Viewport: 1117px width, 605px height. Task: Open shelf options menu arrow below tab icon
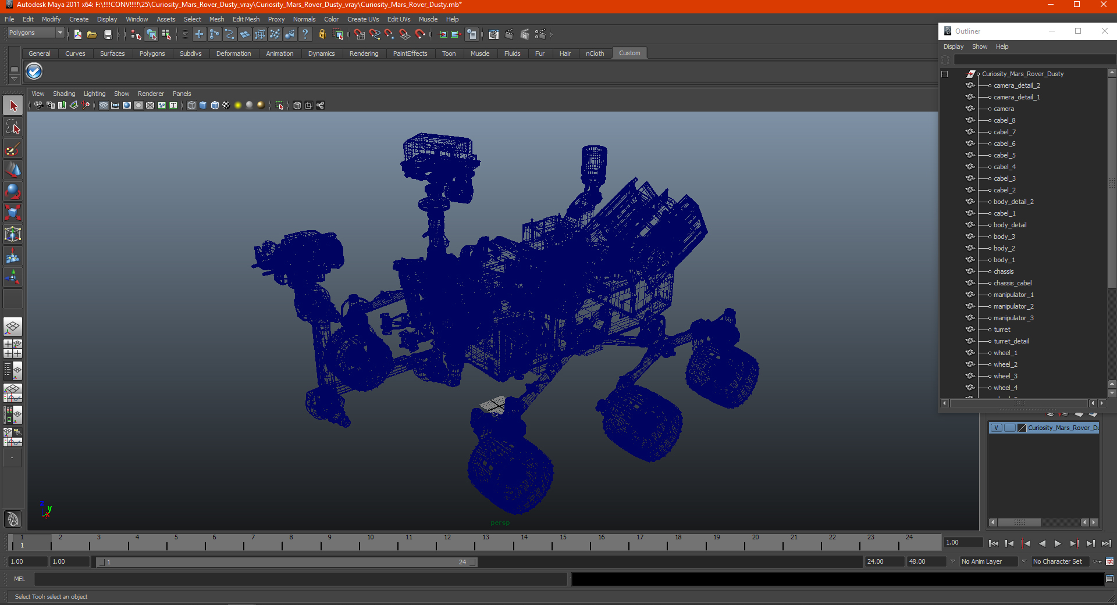point(15,78)
